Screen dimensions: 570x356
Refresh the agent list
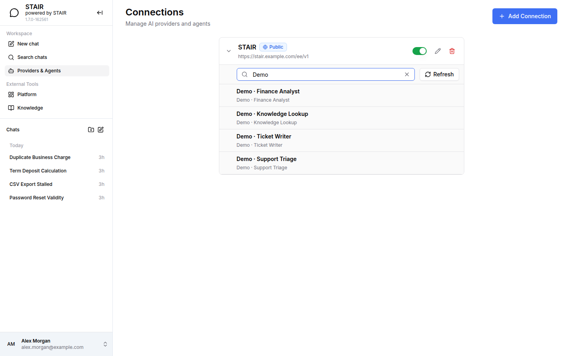pos(439,74)
